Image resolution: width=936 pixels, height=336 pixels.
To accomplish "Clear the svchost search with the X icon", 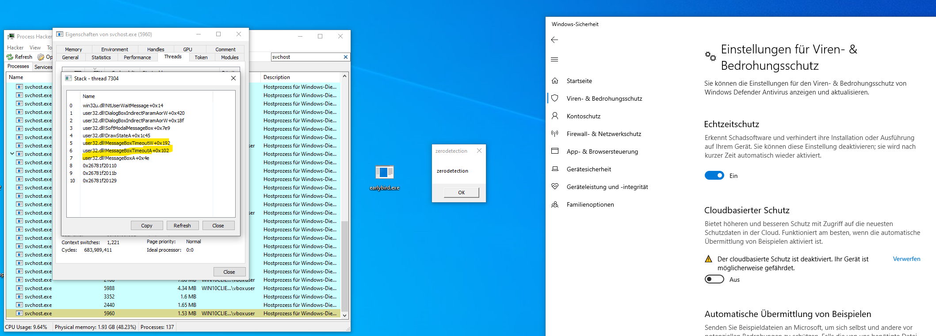I will coord(346,57).
